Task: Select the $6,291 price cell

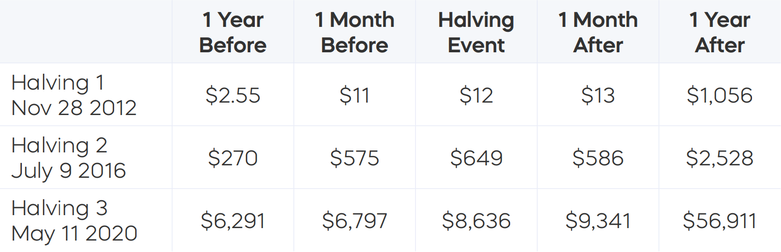Action: 233,221
